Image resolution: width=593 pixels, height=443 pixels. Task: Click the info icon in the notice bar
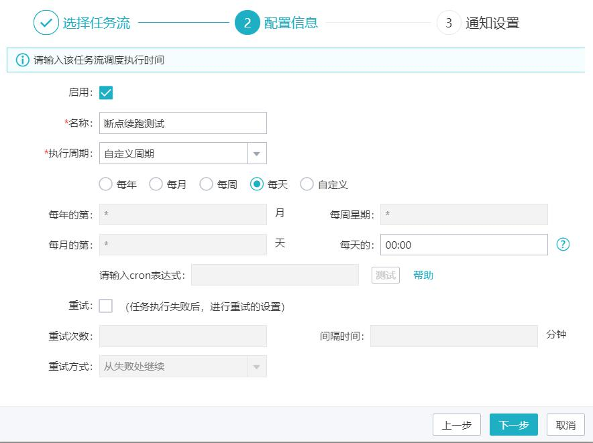point(22,60)
